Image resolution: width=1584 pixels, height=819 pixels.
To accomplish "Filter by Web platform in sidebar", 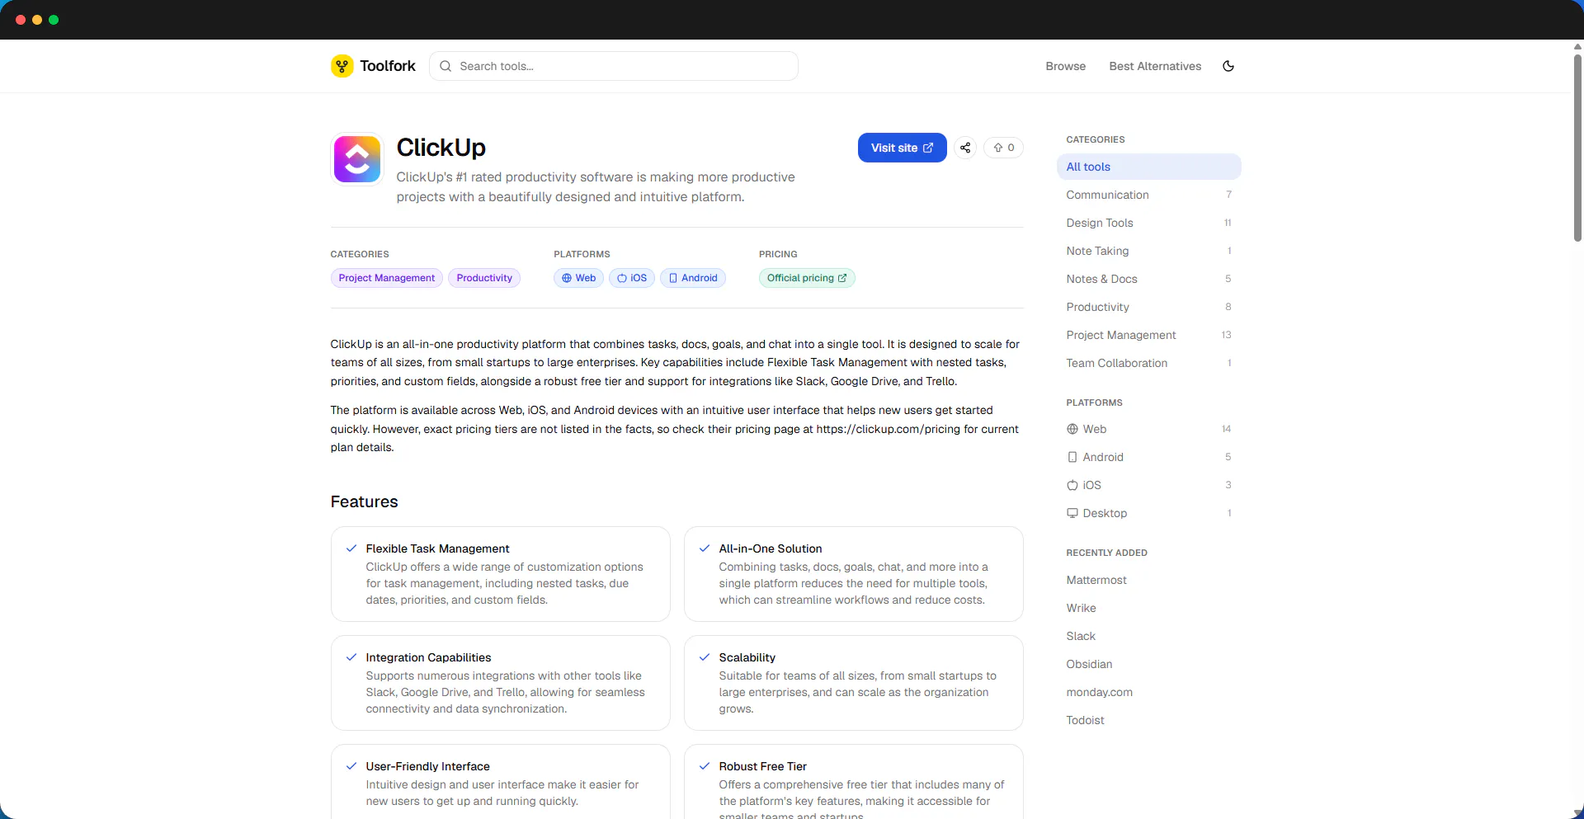I will tap(1148, 429).
